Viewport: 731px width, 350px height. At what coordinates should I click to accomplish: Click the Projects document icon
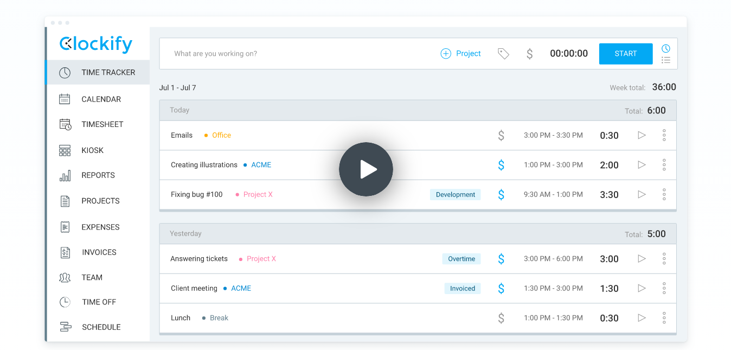pos(65,201)
